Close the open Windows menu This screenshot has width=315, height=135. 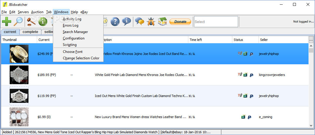[61, 12]
